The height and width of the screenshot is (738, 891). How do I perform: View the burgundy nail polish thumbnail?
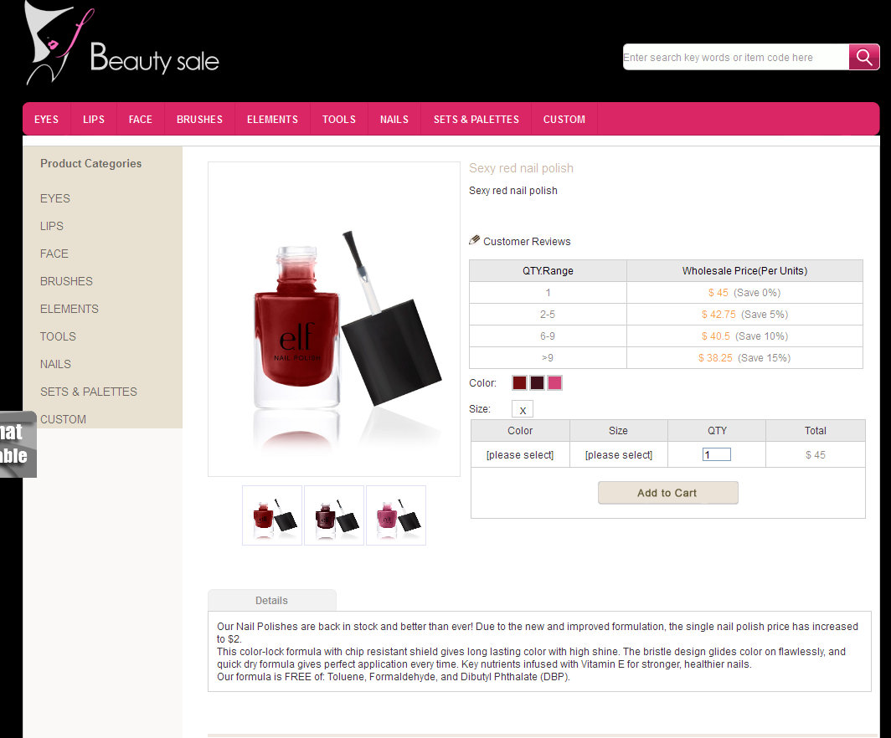click(x=334, y=515)
